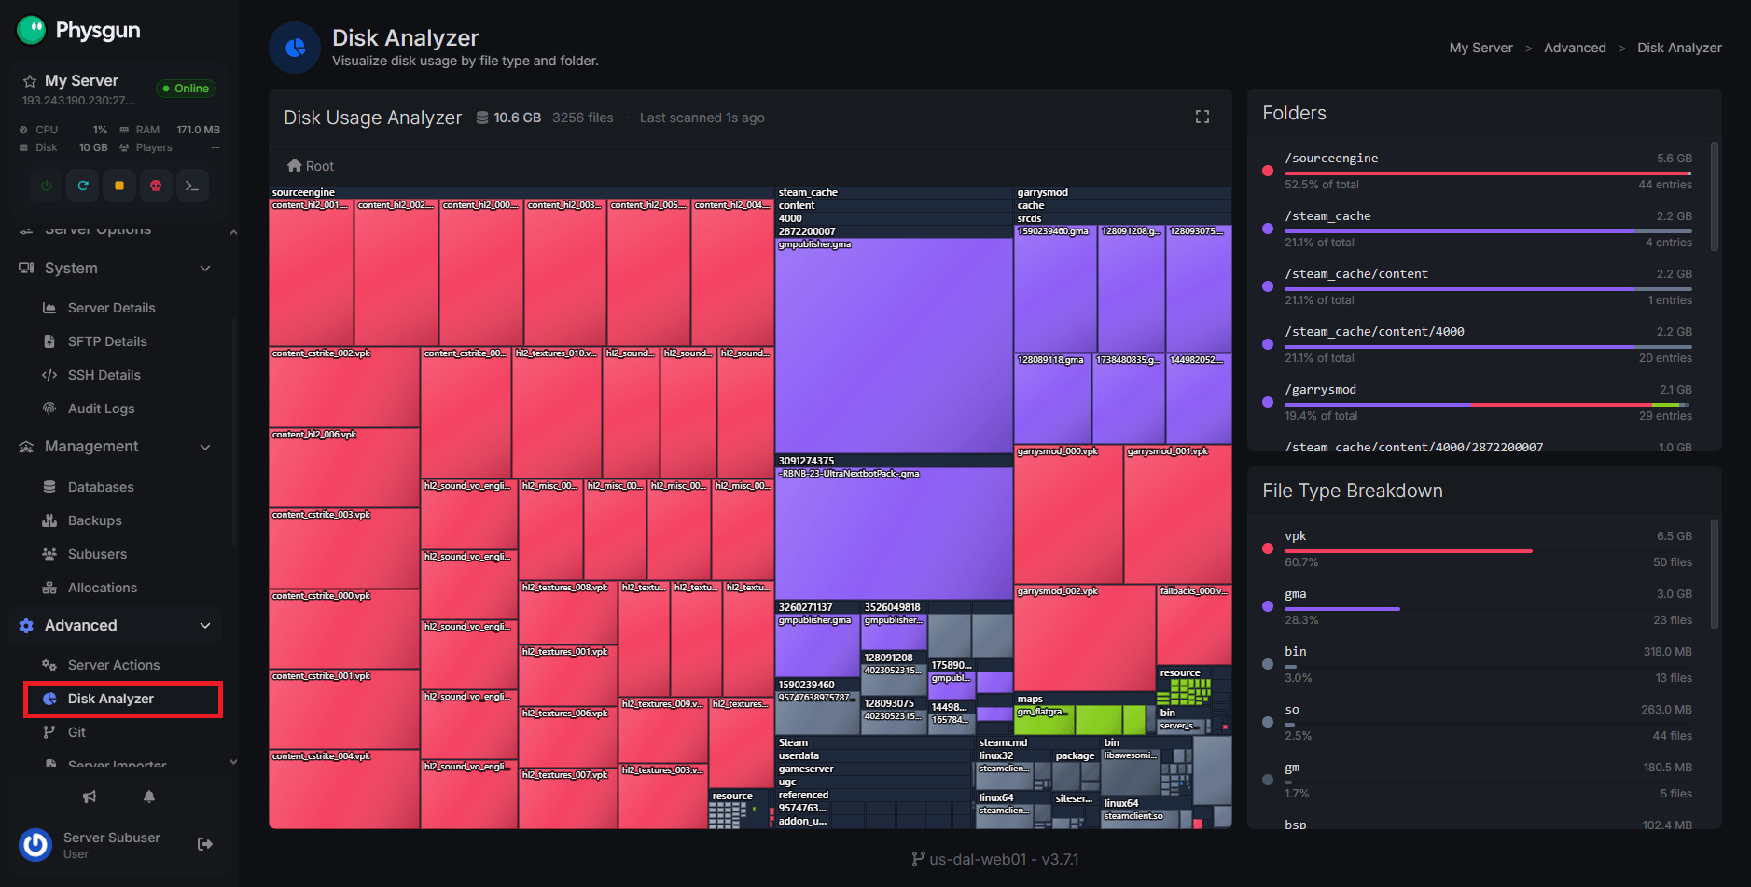Collapse the Advanced section chevron

click(205, 626)
